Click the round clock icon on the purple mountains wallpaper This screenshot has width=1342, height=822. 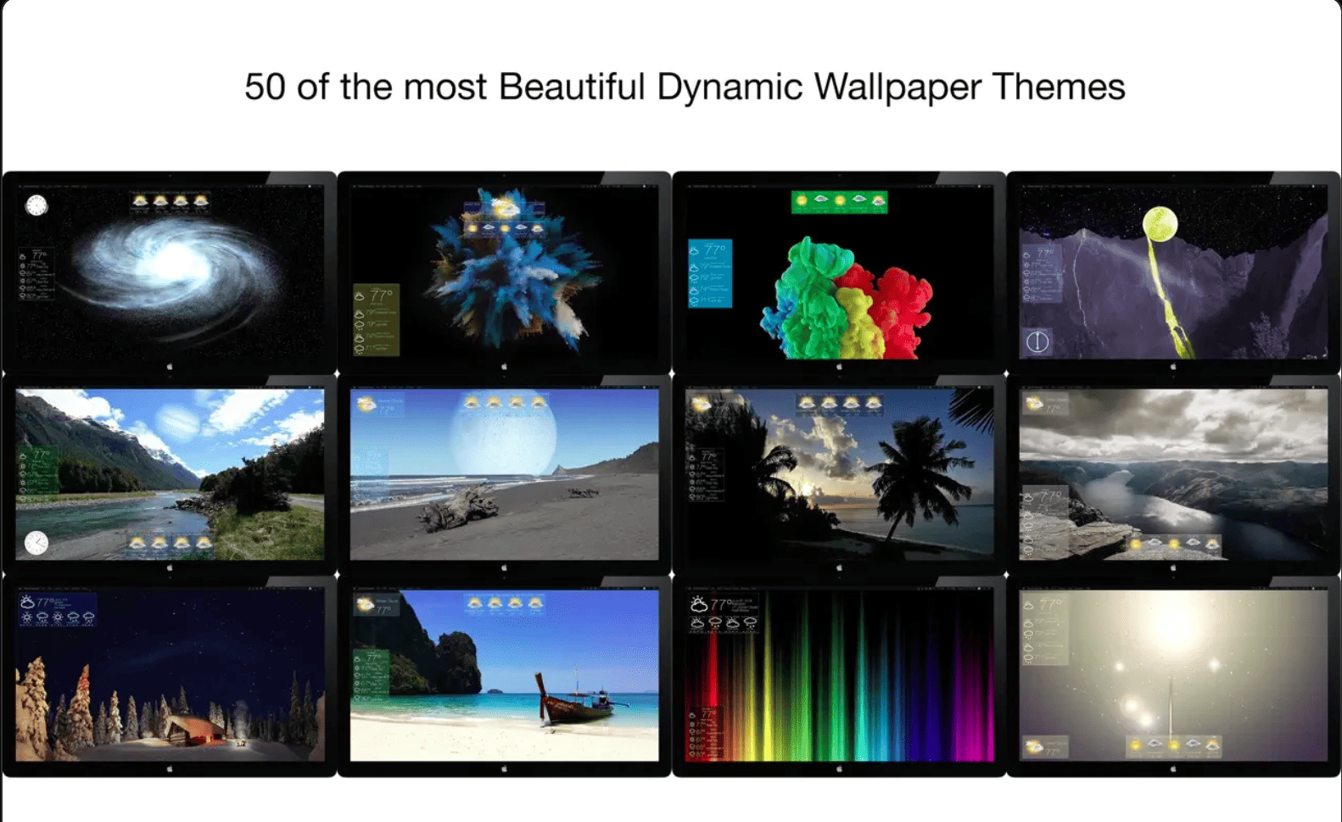pyautogui.click(x=1038, y=342)
